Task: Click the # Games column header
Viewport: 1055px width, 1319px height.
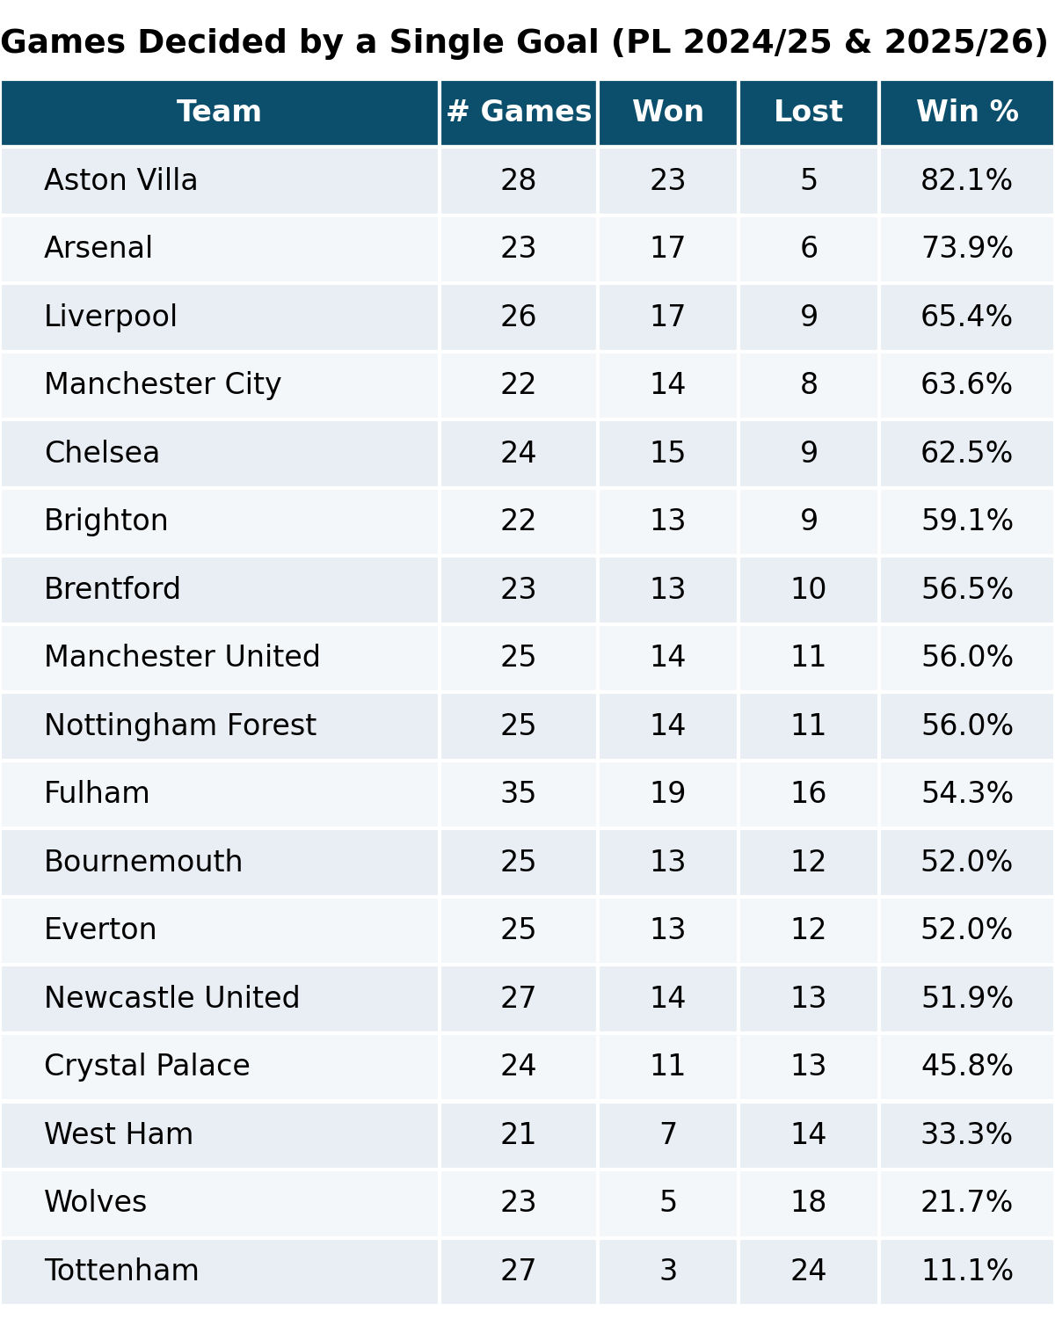Action: [x=518, y=113]
